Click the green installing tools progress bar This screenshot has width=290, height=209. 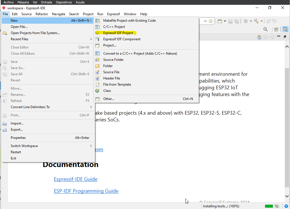269,206
